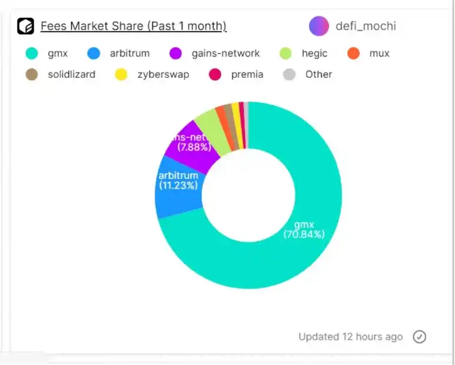
Task: Hide the solidlizard series via legend
Action: 61,75
